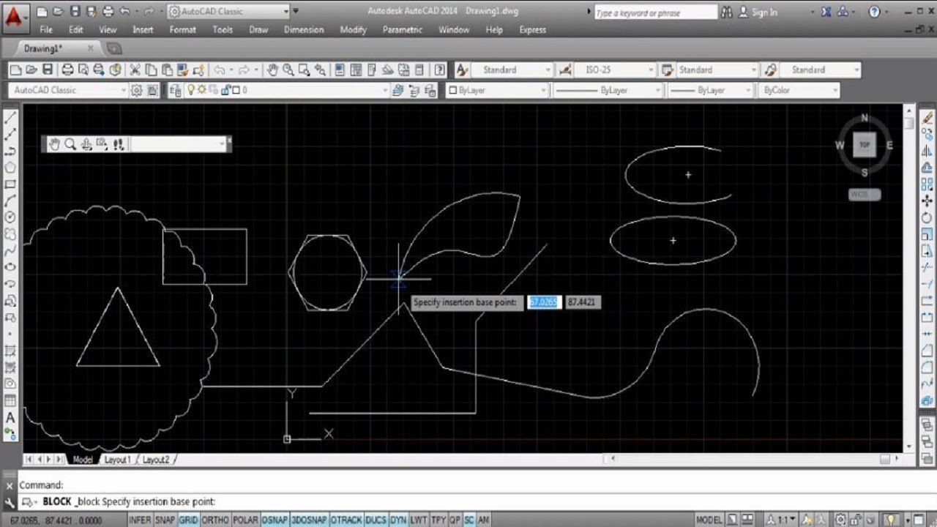Click the MODEL button in status bar

point(709,520)
